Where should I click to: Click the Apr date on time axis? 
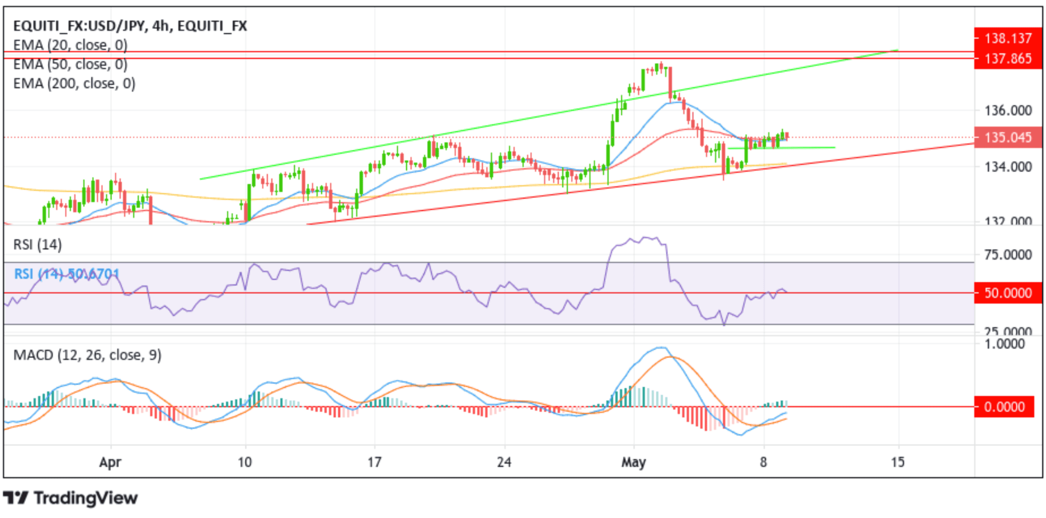click(110, 462)
